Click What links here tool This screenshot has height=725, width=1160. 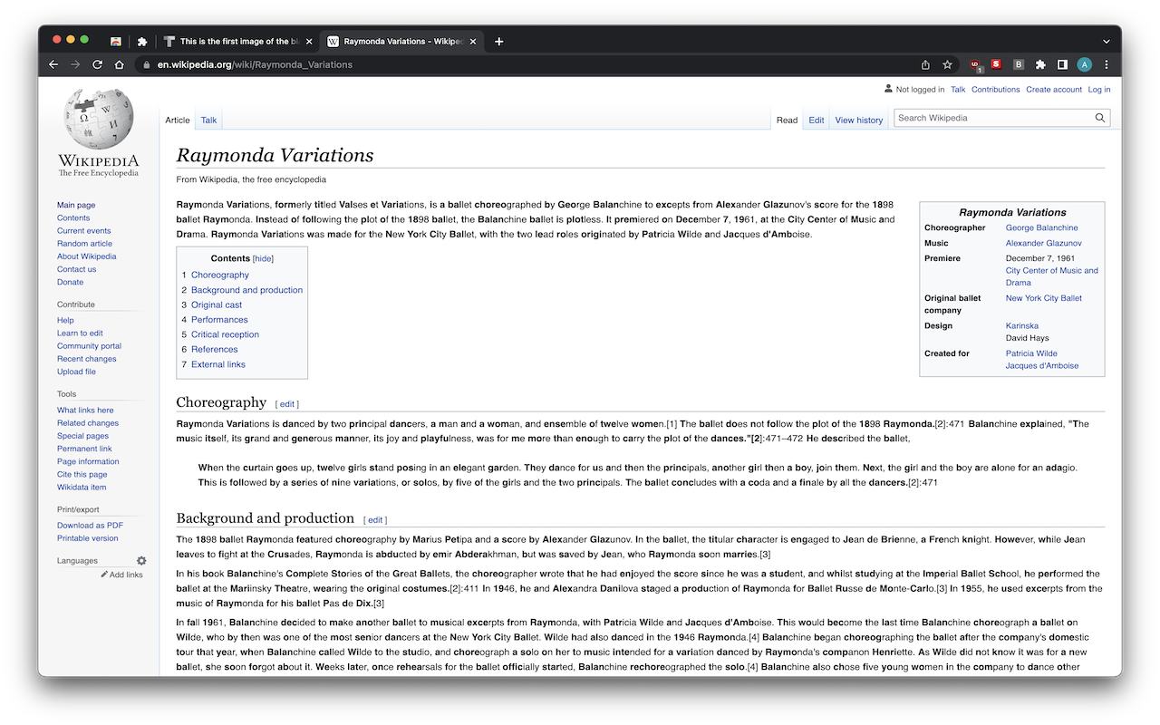[x=85, y=411]
